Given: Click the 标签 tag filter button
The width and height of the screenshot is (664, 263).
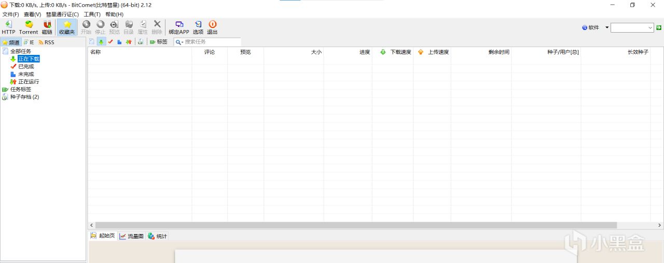Looking at the screenshot, I should click(159, 41).
